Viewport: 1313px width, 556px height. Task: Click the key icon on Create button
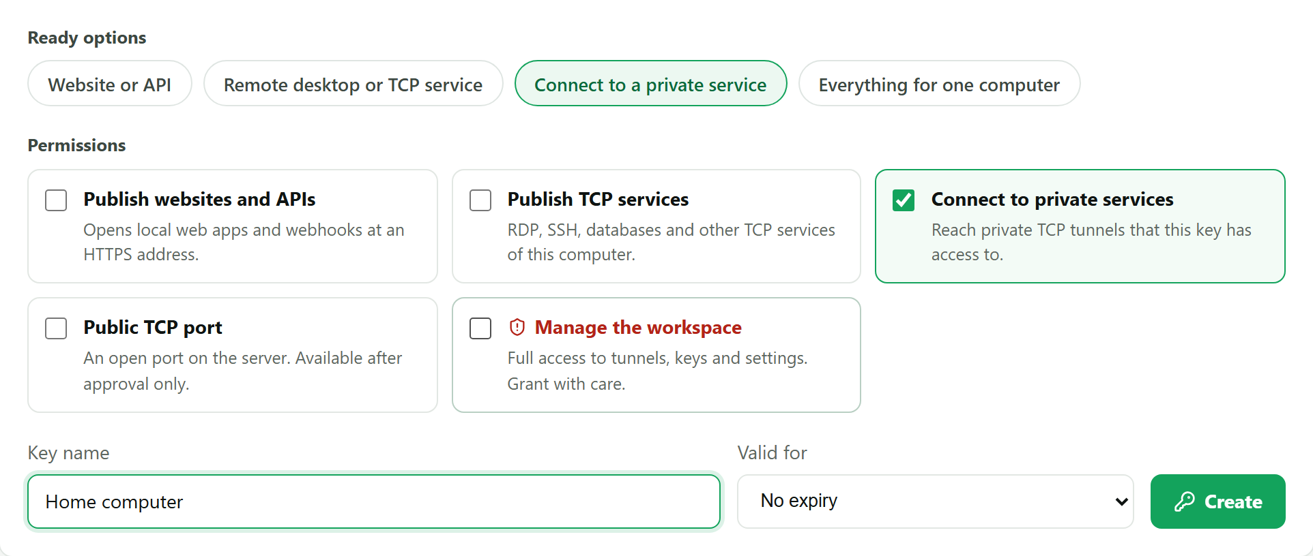tap(1185, 501)
